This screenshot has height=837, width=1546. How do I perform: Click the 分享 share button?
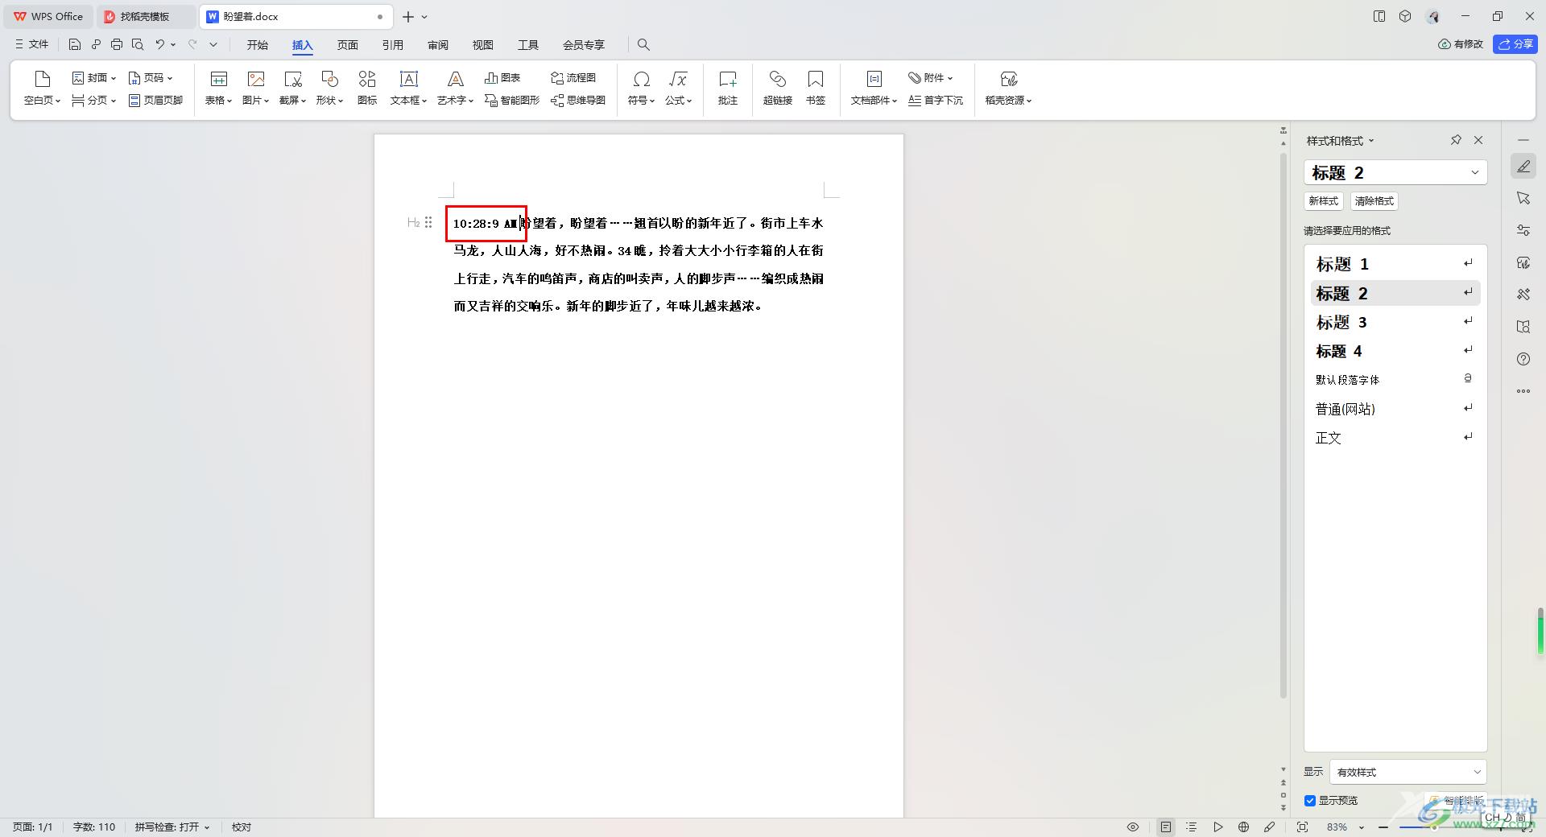(1515, 44)
